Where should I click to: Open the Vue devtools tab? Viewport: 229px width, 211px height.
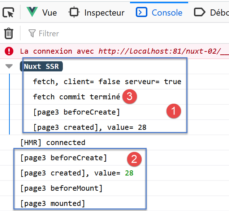click(x=42, y=13)
